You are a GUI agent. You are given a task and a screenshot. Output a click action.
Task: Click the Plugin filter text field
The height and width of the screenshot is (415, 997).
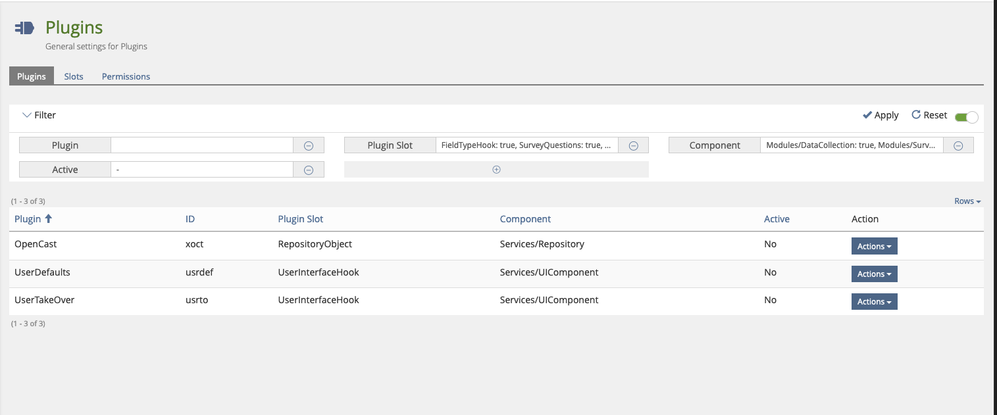(x=201, y=145)
